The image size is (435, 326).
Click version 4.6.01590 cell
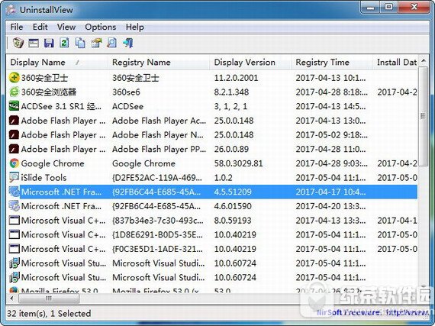233,206
